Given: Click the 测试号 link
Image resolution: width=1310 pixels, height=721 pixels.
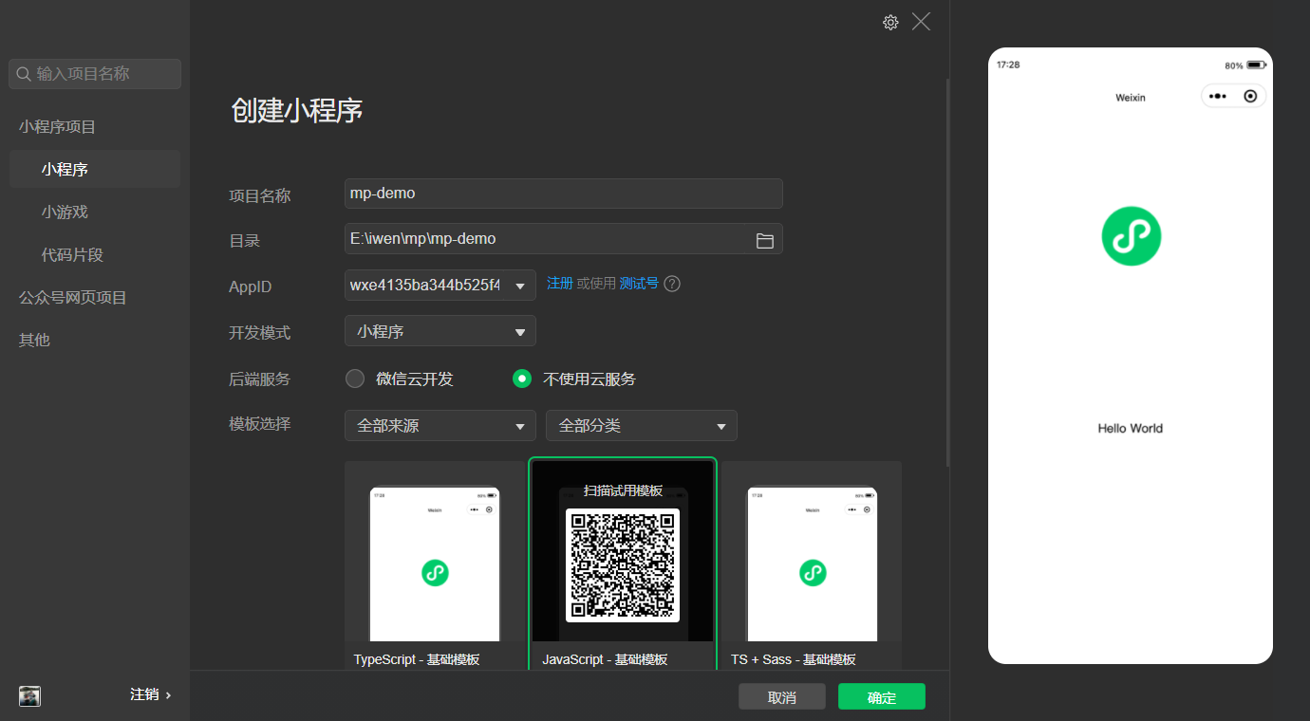Looking at the screenshot, I should pyautogui.click(x=639, y=284).
